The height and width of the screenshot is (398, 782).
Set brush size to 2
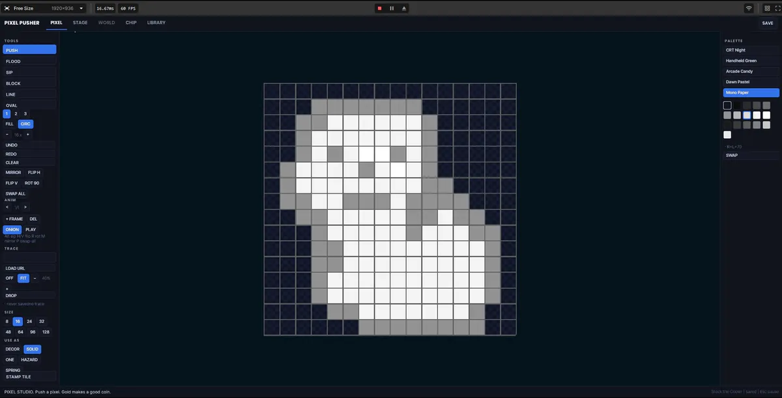pyautogui.click(x=16, y=114)
